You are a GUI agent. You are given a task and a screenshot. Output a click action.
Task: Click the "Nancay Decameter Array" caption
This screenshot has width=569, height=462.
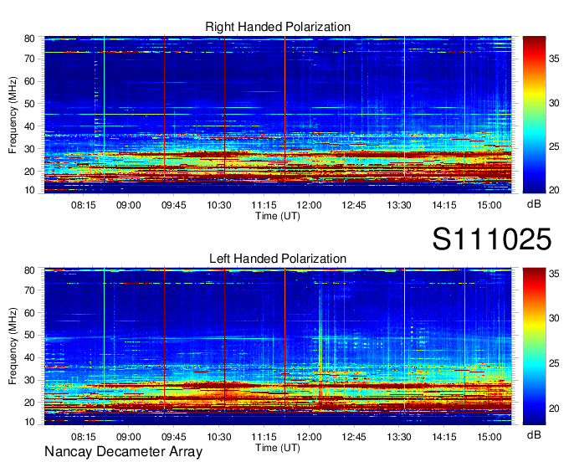[x=123, y=452]
